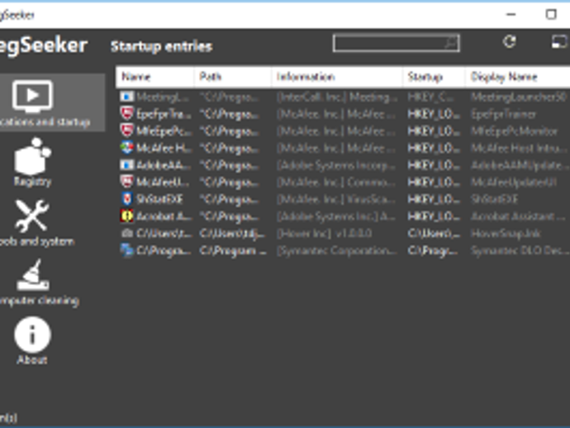Select the AdobeAAMUpdater entry icon
This screenshot has width=570, height=428.
(127, 164)
